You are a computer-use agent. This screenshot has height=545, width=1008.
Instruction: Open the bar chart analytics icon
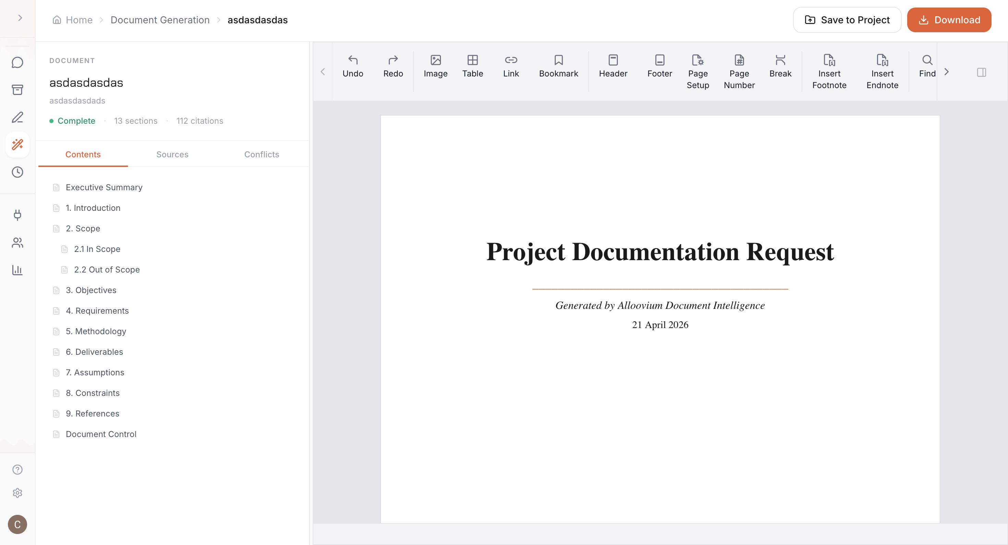coord(17,270)
